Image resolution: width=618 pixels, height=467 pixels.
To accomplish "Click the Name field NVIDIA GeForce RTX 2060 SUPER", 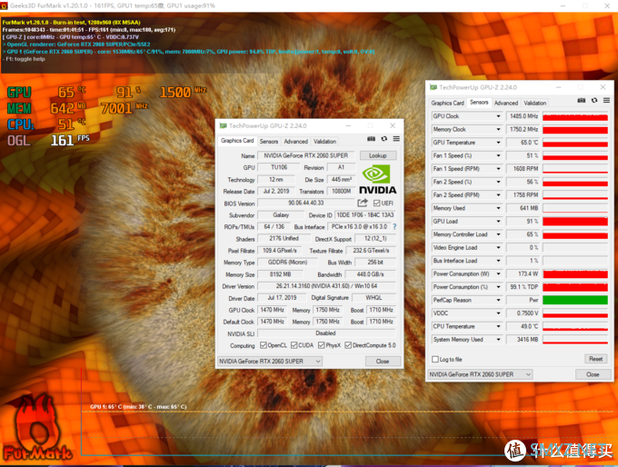I will point(306,155).
